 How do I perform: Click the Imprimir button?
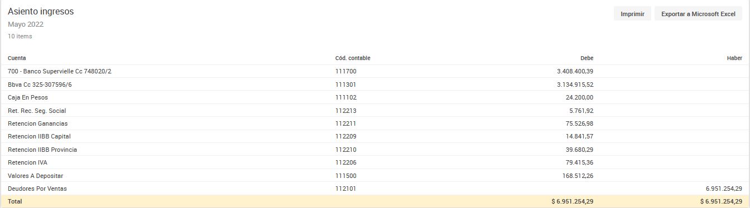click(x=632, y=14)
